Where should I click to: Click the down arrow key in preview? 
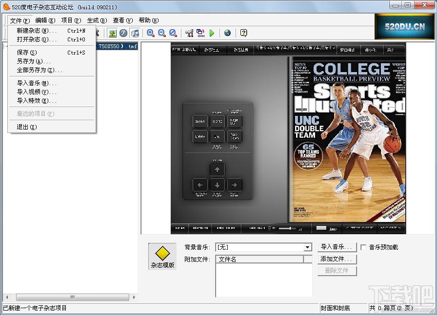pos(217,185)
